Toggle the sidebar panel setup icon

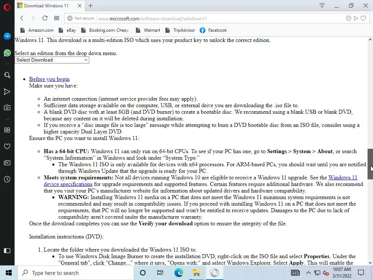[7, 250]
